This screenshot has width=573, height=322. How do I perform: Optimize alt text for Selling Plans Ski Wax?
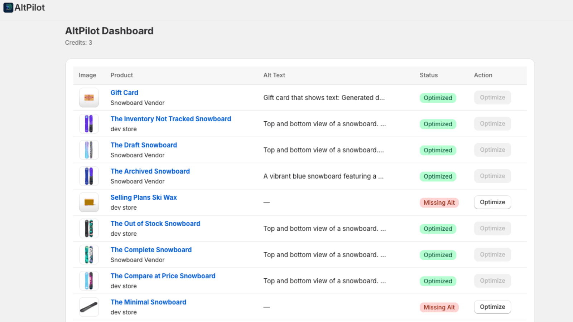coord(492,202)
